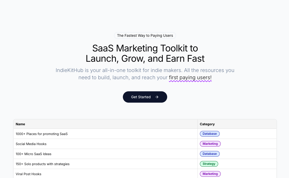The image size is (289, 178).
Task: Click the arrow icon inside Get Started button
Action: point(157,97)
